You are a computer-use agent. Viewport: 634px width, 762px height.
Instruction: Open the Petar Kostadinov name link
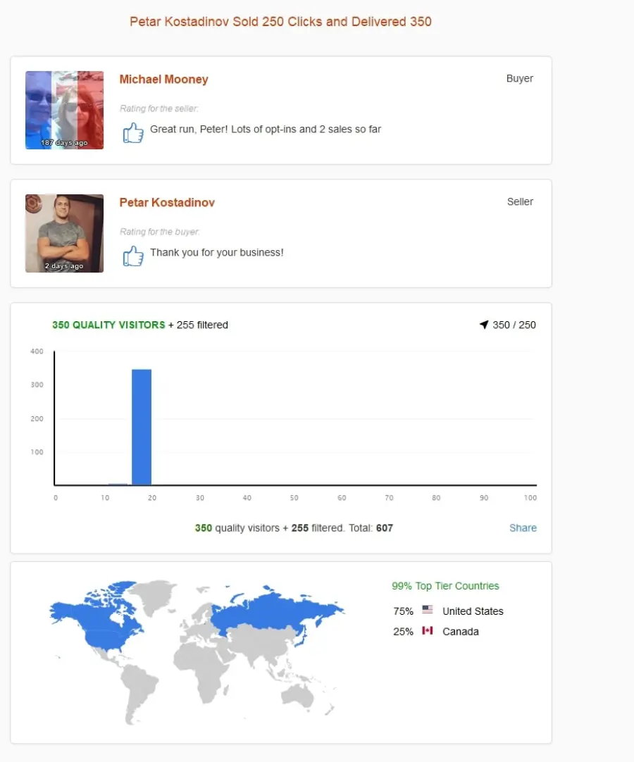click(167, 203)
